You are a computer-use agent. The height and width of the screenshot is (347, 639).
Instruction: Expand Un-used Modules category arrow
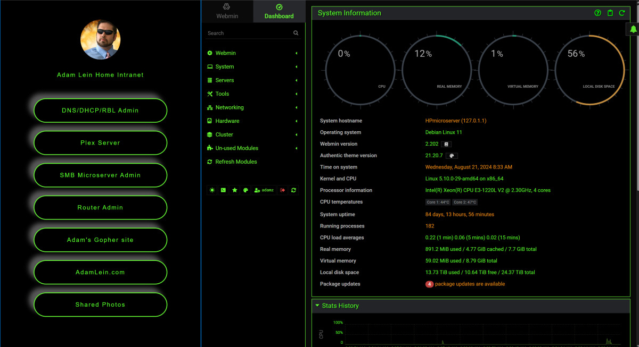pyautogui.click(x=296, y=148)
